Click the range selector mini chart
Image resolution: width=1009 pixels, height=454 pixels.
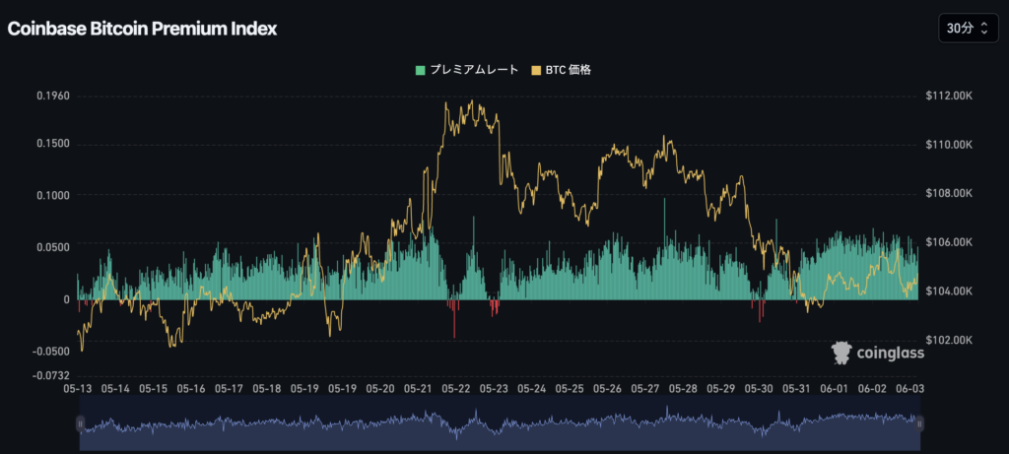[500, 422]
